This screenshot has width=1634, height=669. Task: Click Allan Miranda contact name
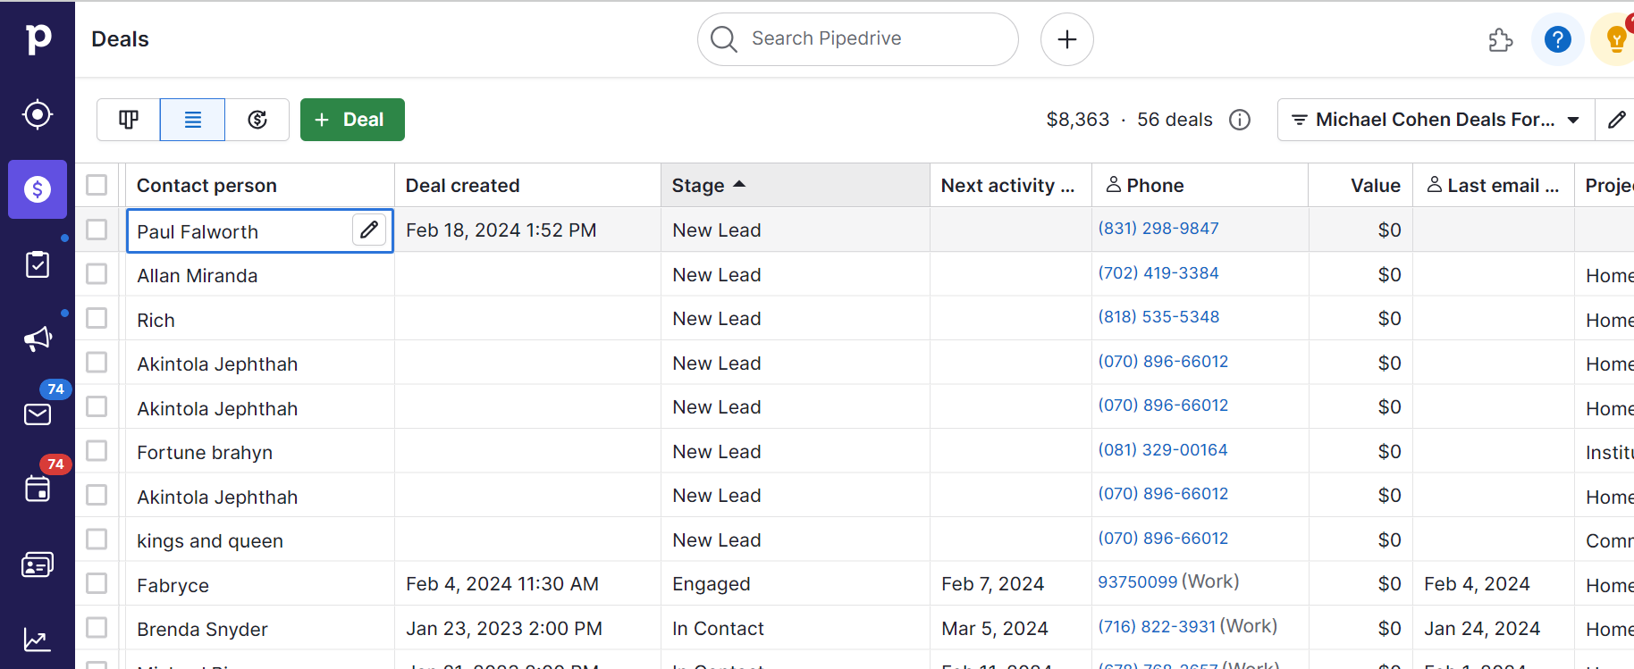pyautogui.click(x=198, y=276)
